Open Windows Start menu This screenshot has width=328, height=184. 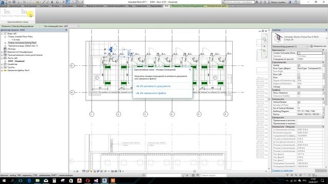click(x=4, y=180)
